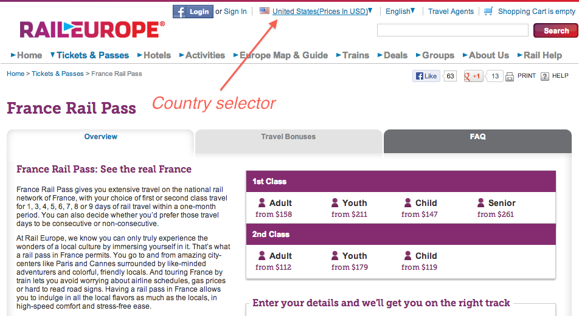Click the Home breadcrumb link
The width and height of the screenshot is (579, 316).
pyautogui.click(x=16, y=74)
